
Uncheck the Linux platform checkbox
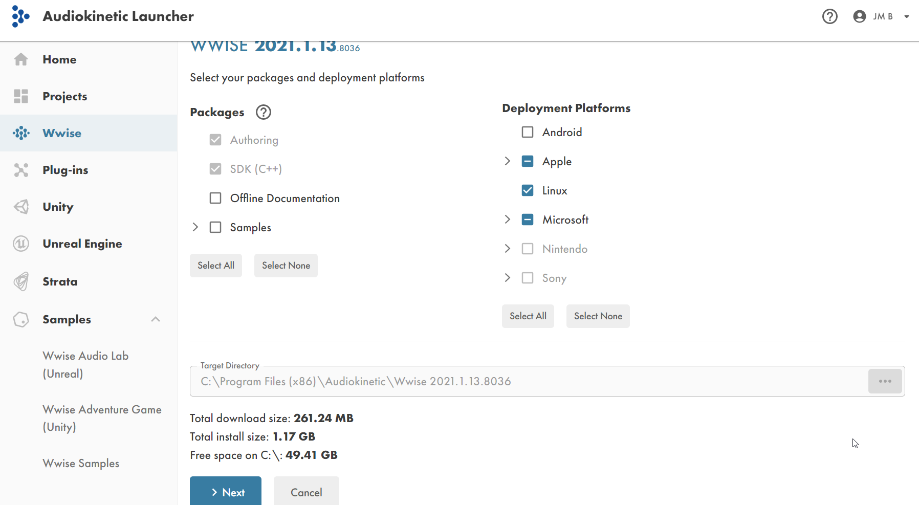[x=528, y=190]
